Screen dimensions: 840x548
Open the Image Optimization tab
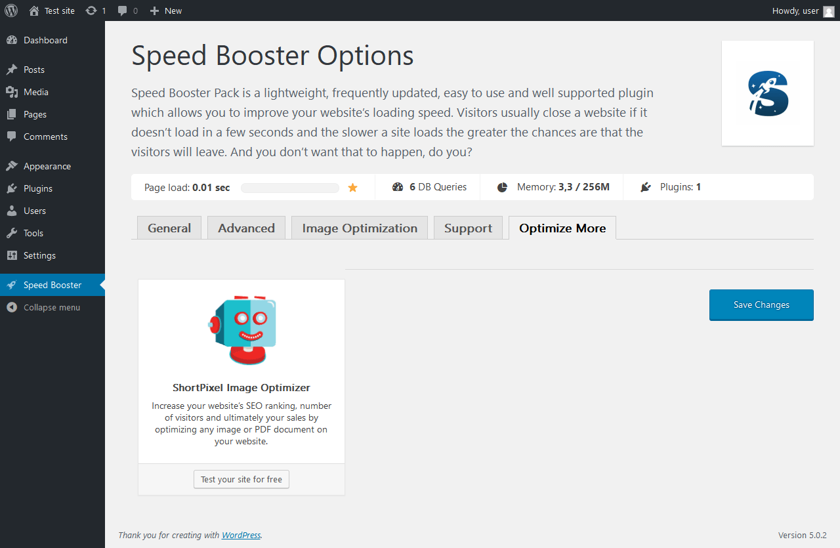pyautogui.click(x=360, y=228)
